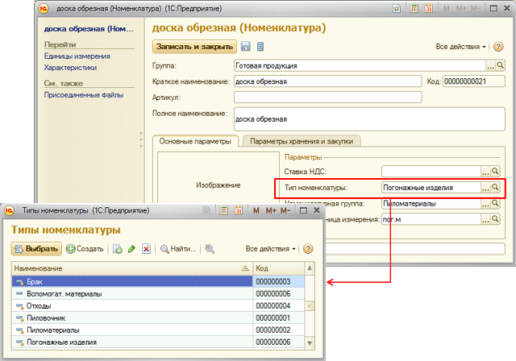The height and width of the screenshot is (361, 516).
Task: Switch to Параметры хранения и закупки tab
Action: click(302, 141)
